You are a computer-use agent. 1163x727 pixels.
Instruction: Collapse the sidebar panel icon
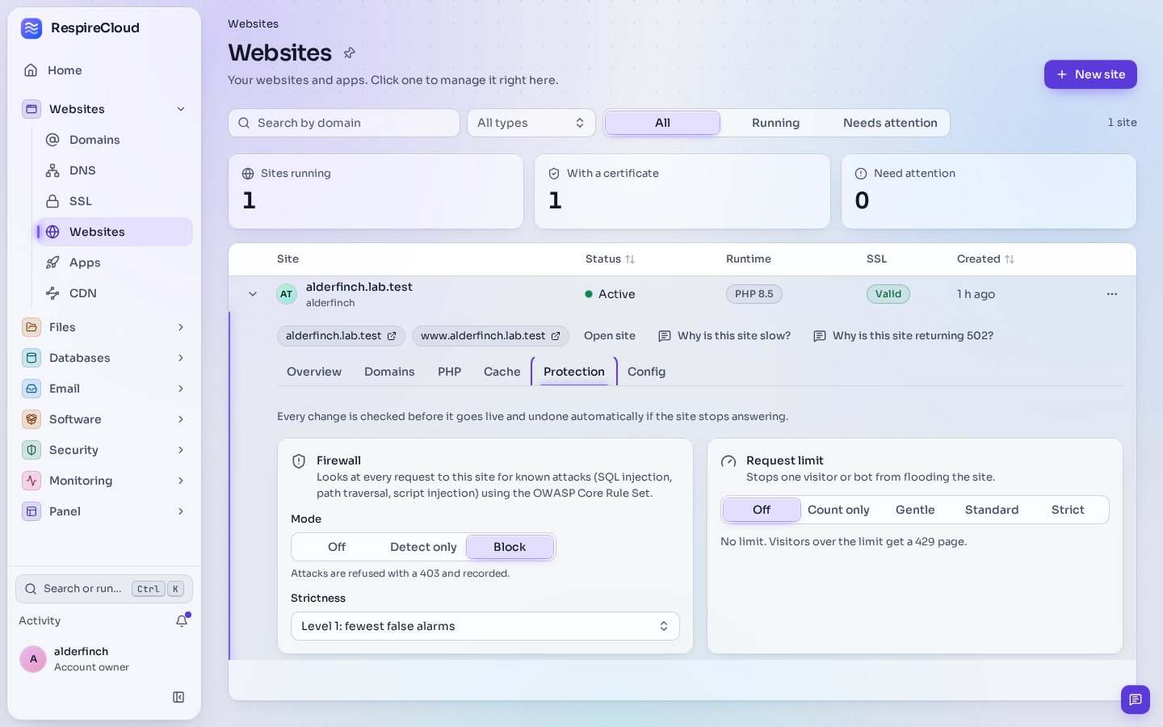coord(178,697)
